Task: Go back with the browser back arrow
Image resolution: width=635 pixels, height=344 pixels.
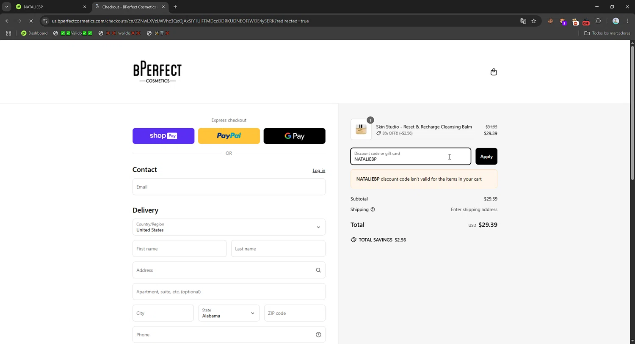Action: 7,21
